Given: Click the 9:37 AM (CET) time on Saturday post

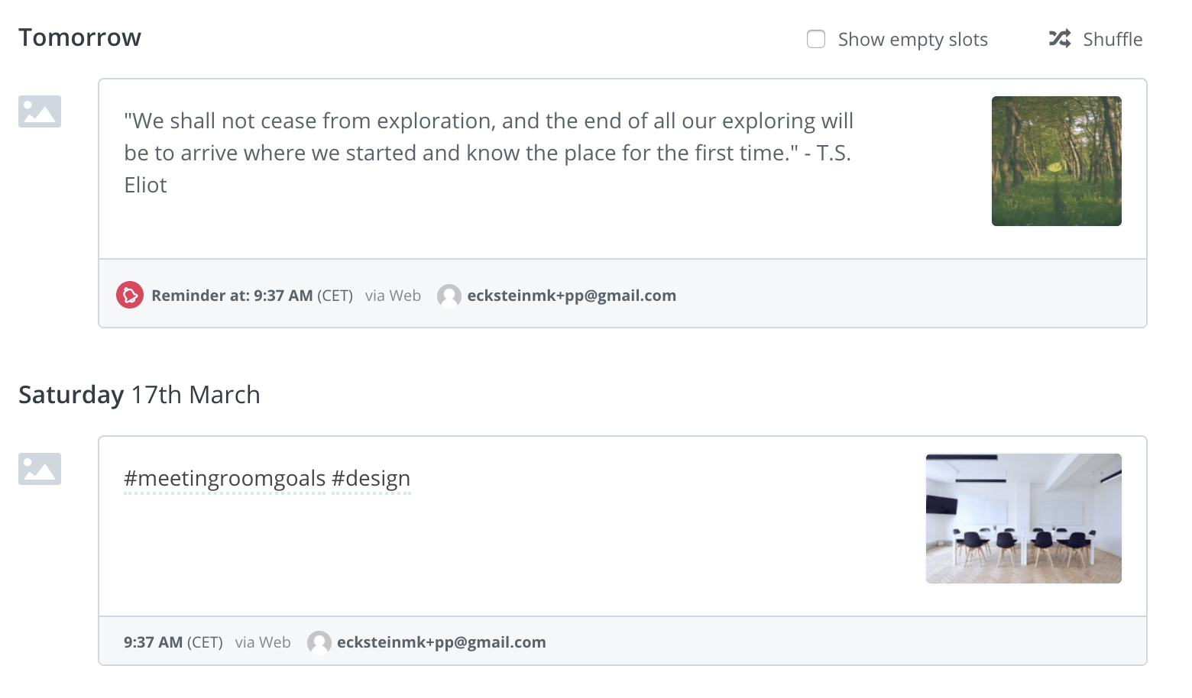Looking at the screenshot, I should [173, 642].
